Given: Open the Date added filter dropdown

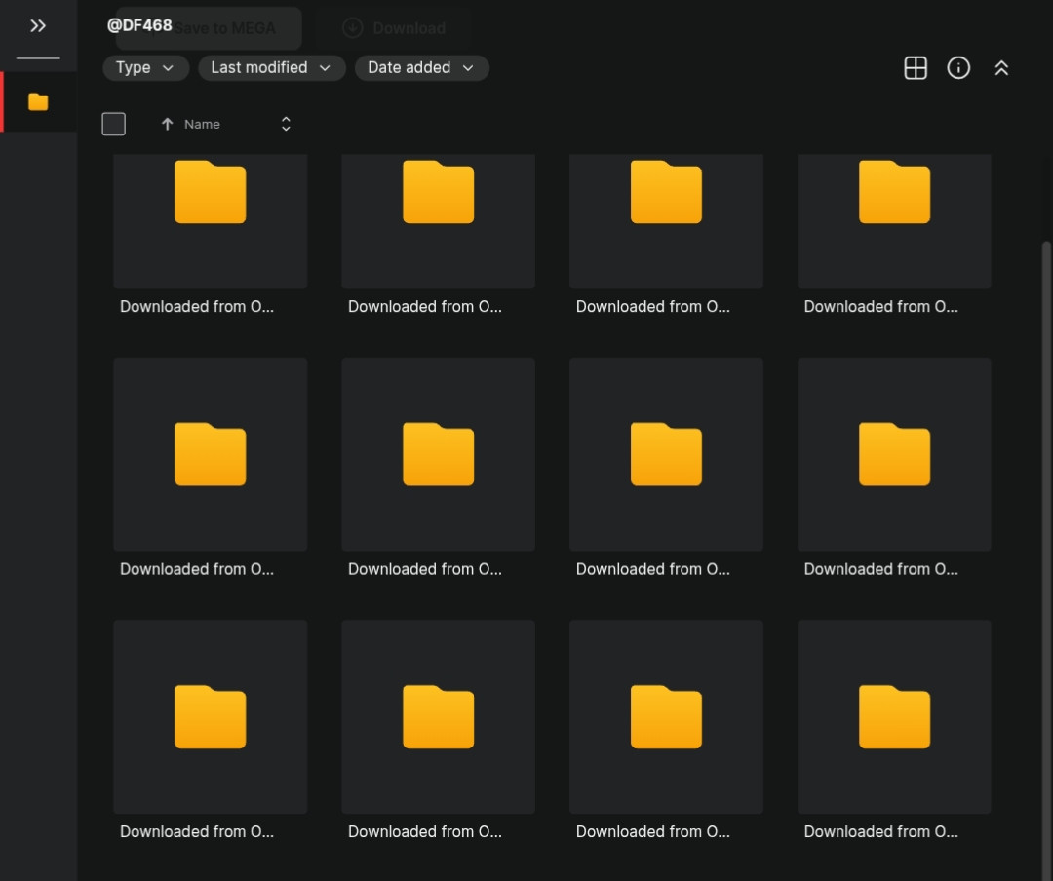Looking at the screenshot, I should 421,67.
